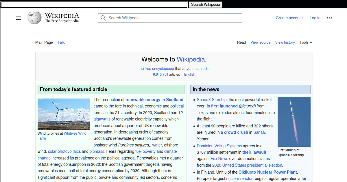Viewport: 347px width, 182px height.
Task: Click the Create account link
Action: [289, 18]
